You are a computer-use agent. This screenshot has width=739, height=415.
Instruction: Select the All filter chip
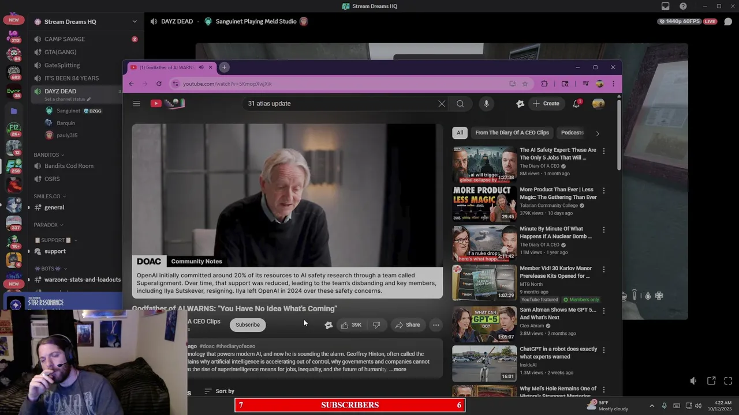click(x=460, y=133)
